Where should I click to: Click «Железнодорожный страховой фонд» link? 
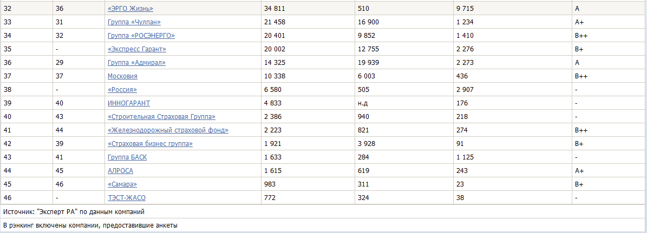pyautogui.click(x=168, y=130)
